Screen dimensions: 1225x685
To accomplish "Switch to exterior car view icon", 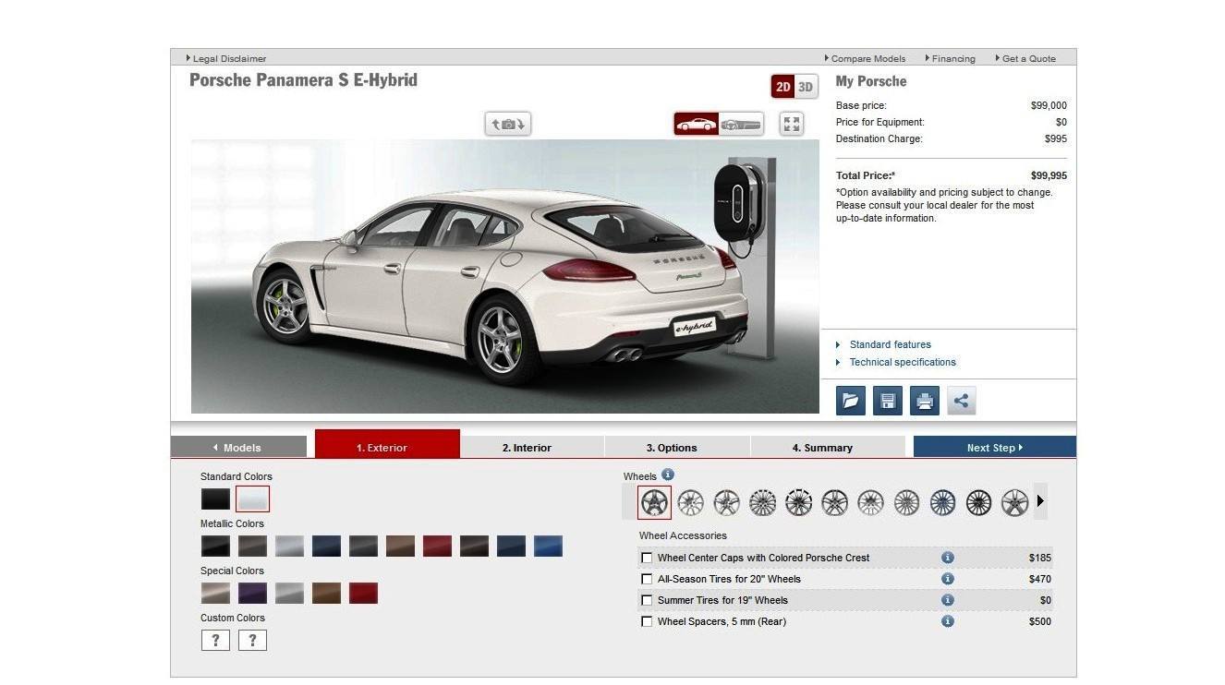I will coord(697,124).
